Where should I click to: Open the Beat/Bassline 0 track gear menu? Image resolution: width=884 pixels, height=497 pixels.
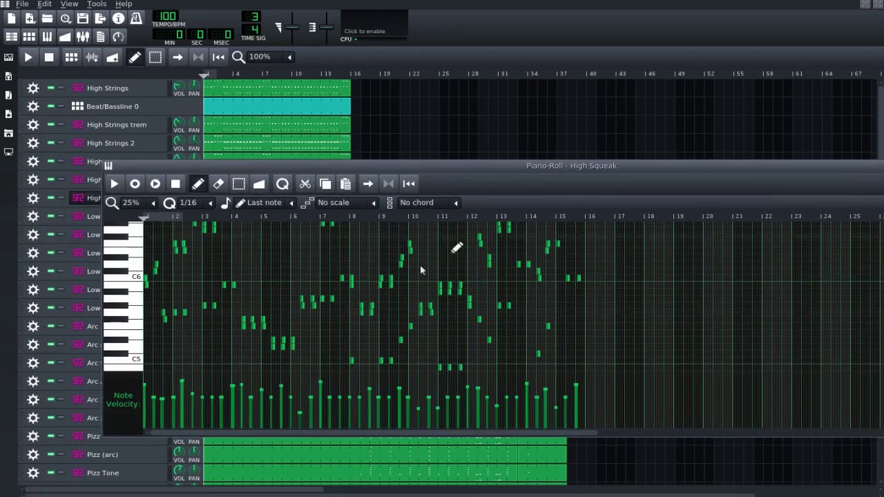click(x=33, y=106)
